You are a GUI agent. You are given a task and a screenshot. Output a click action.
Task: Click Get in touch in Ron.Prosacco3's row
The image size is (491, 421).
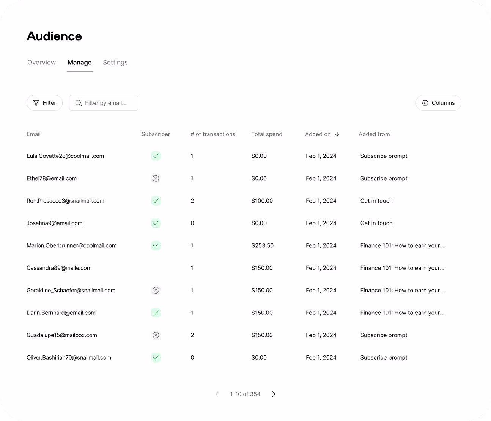pyautogui.click(x=376, y=201)
